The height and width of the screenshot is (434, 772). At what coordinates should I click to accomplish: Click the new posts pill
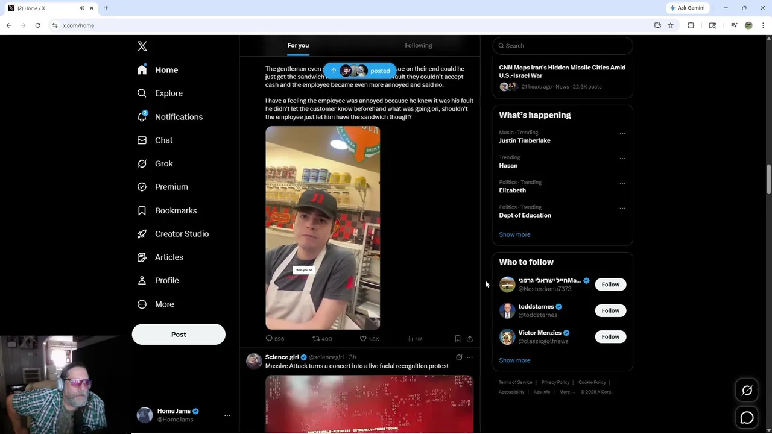pyautogui.click(x=360, y=71)
